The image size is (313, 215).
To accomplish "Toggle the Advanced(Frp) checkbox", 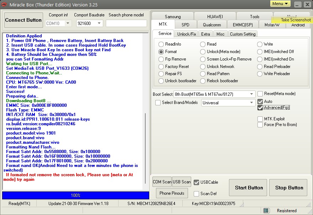I will coord(260,107).
